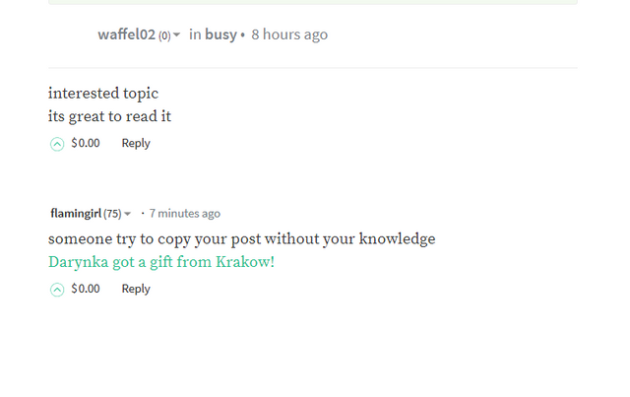Open the busy tag link
Viewport: 630px width, 397px height.
pyautogui.click(x=220, y=34)
